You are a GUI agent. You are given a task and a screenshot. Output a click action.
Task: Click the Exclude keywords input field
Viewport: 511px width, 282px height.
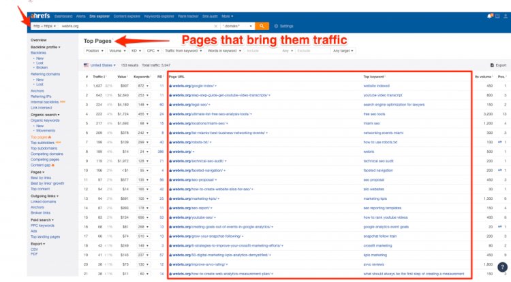313,51
